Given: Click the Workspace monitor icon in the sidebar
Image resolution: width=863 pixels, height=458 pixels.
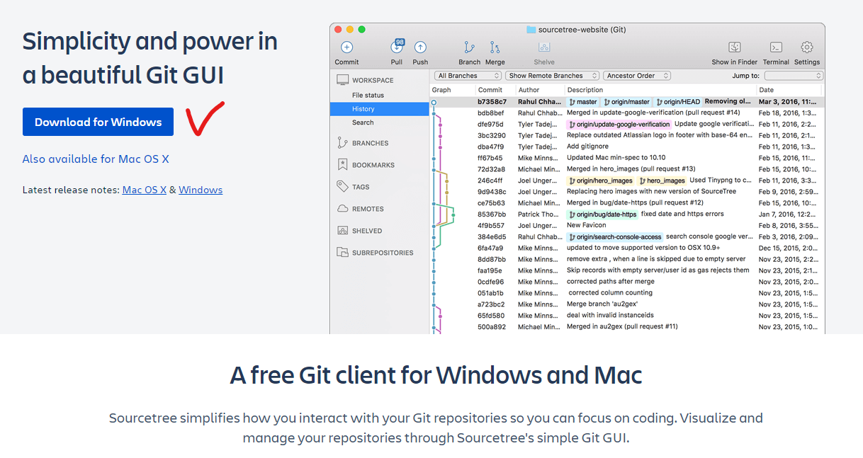Looking at the screenshot, I should [x=343, y=80].
